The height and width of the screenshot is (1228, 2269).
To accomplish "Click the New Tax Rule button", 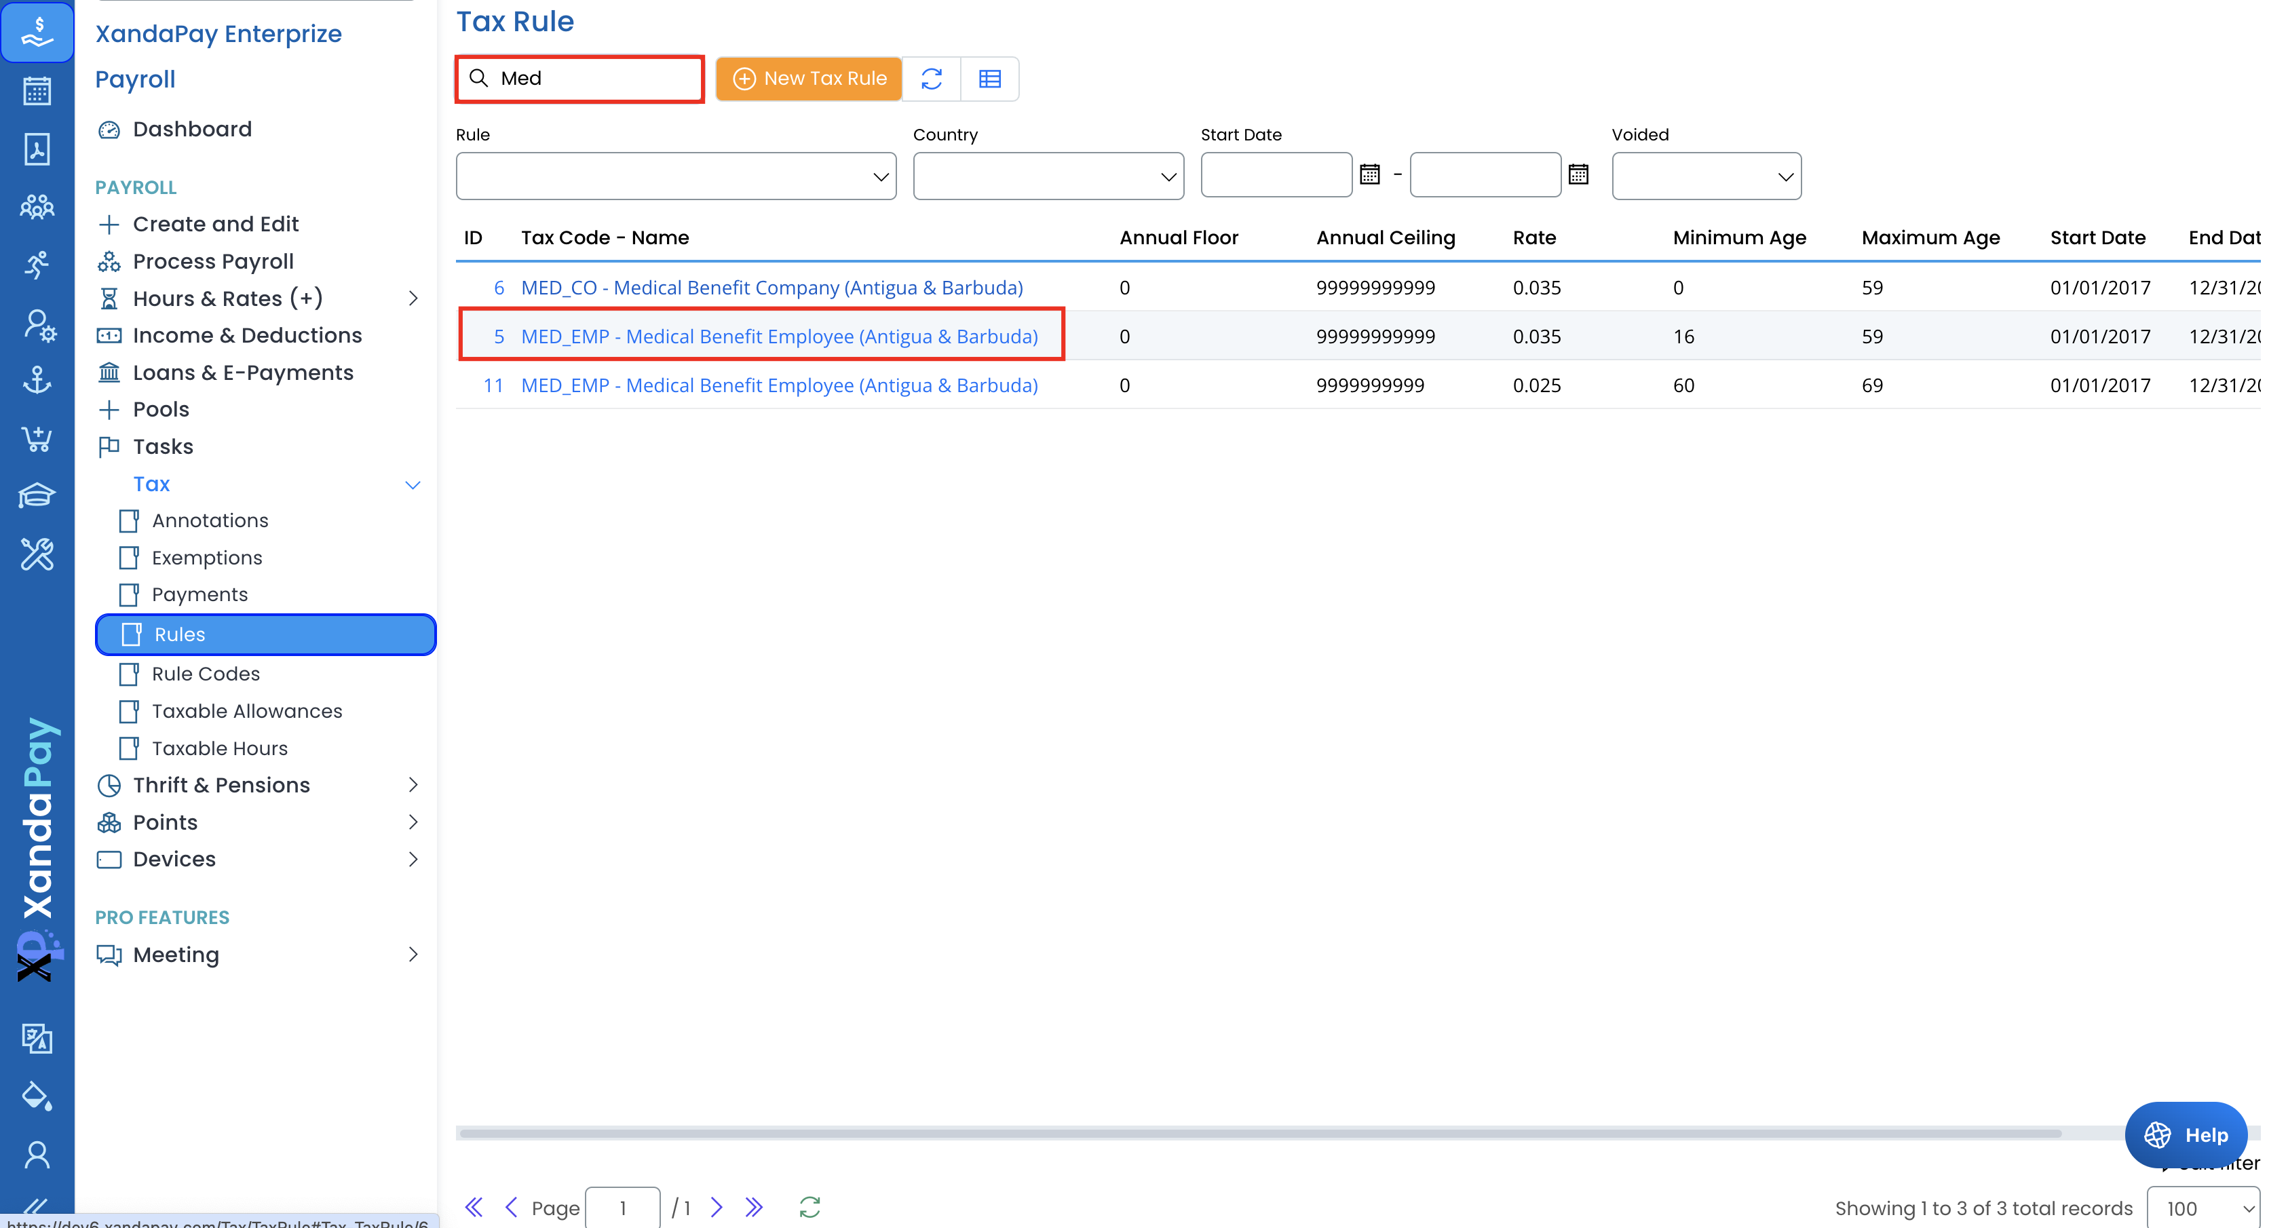I will pyautogui.click(x=809, y=79).
